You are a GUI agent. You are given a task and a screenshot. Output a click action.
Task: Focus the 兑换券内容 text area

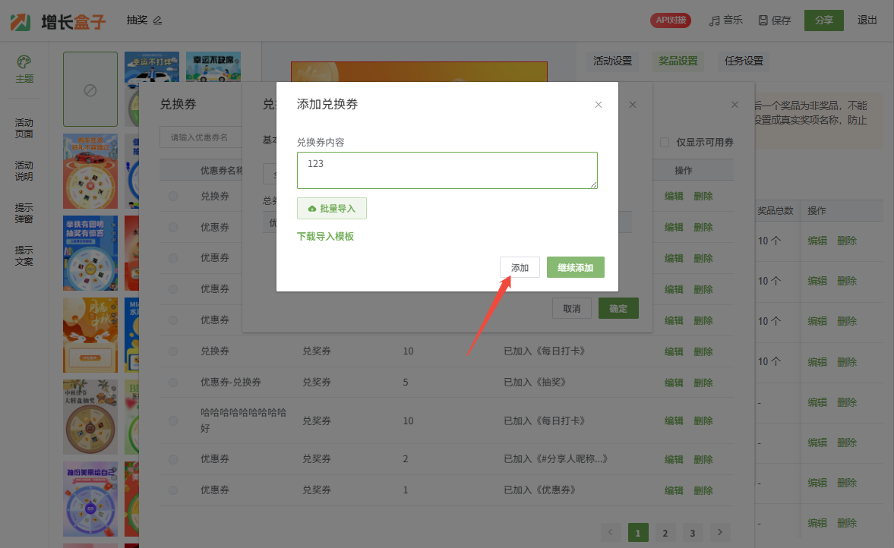[x=447, y=170]
